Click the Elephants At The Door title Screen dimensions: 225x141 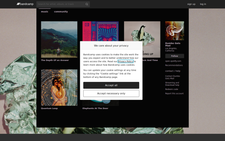pos(95,108)
